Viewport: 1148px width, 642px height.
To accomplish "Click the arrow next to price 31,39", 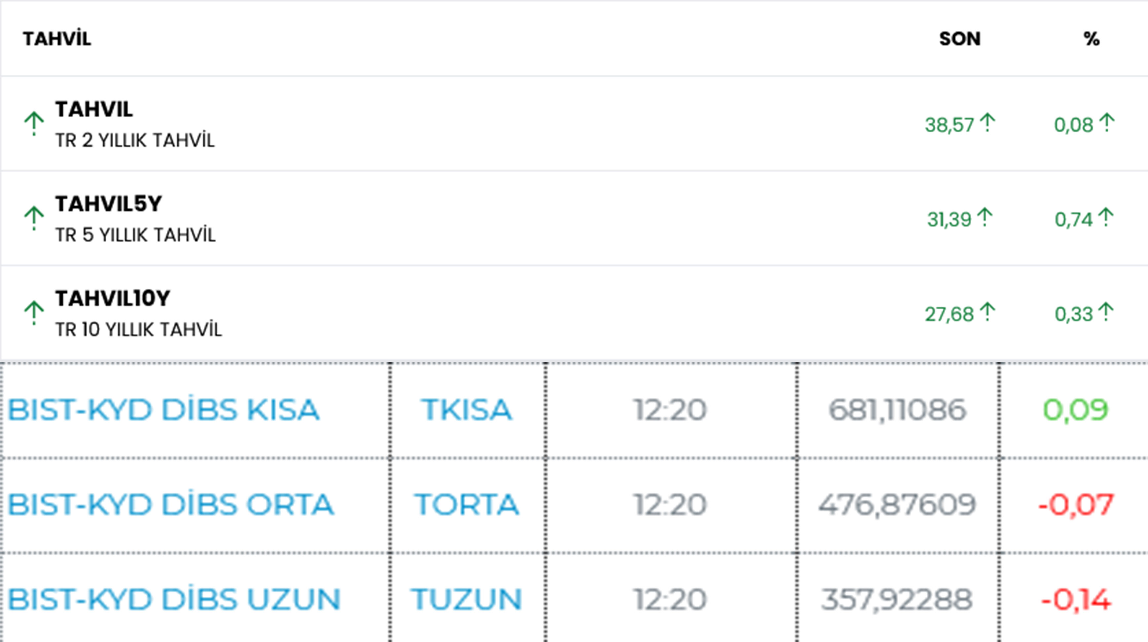I will pos(985,218).
